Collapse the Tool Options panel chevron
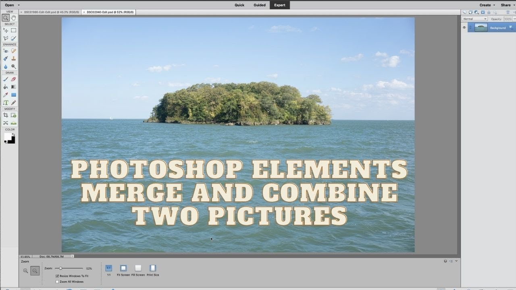The image size is (516, 290). [456, 261]
